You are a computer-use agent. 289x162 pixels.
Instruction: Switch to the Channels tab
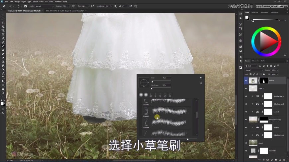click(x=255, y=61)
